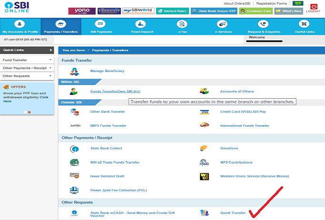Open Donations link

pyautogui.click(x=229, y=148)
